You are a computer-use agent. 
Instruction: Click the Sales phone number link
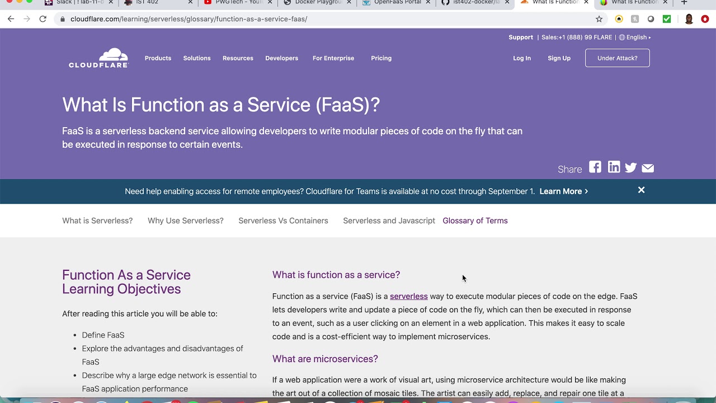point(577,38)
